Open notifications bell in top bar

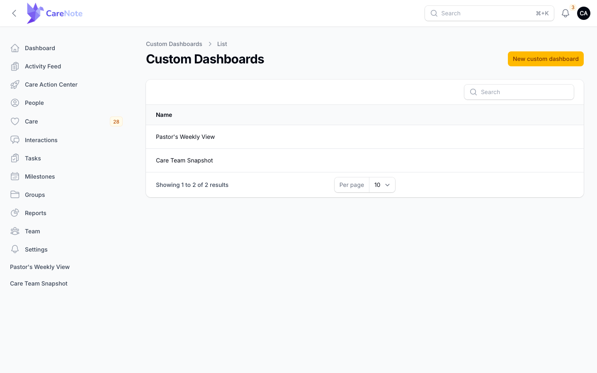[565, 13]
